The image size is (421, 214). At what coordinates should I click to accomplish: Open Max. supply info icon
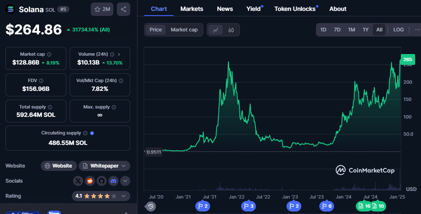tap(114, 107)
